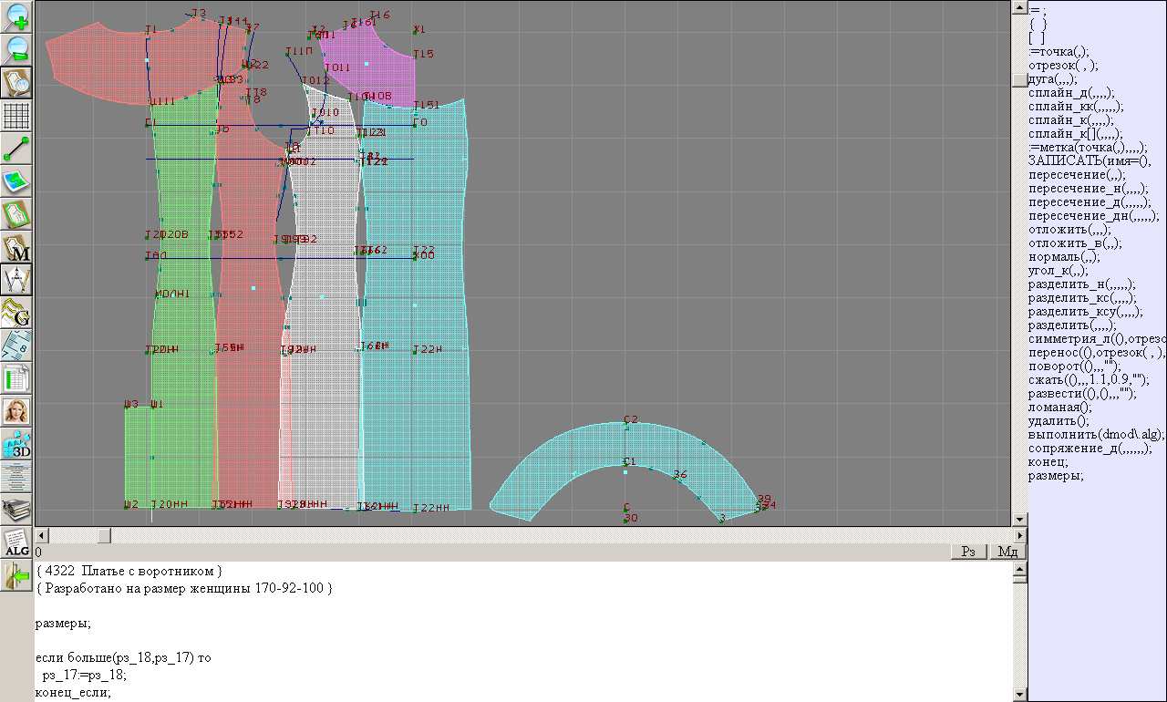The image size is (1167, 702).
Task: Choose 'размеры;' entry in the operator list
Action: tap(1056, 476)
